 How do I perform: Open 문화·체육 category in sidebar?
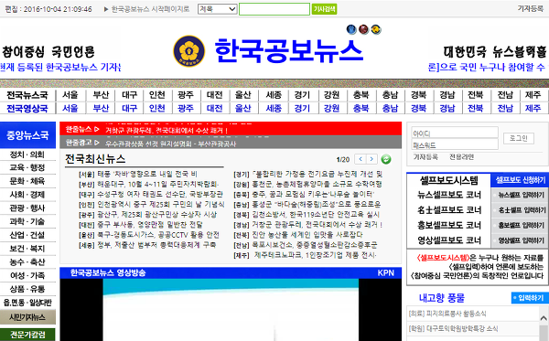(x=27, y=181)
